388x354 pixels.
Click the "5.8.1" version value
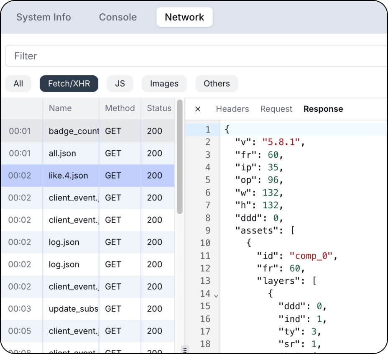pos(281,142)
